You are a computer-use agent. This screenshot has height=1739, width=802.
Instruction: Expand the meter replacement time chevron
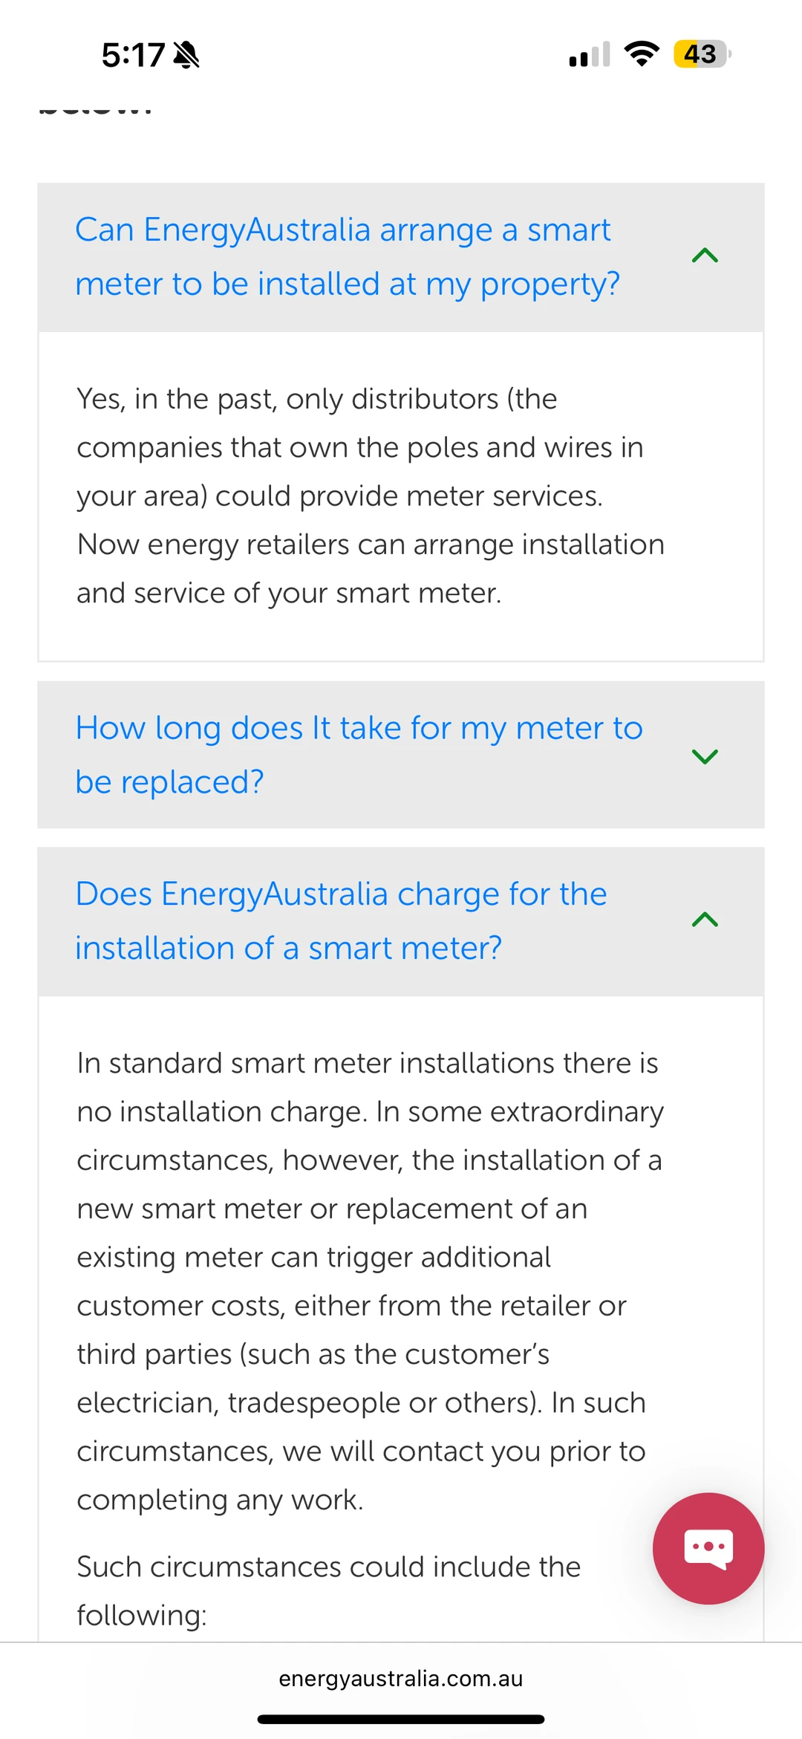[705, 756]
